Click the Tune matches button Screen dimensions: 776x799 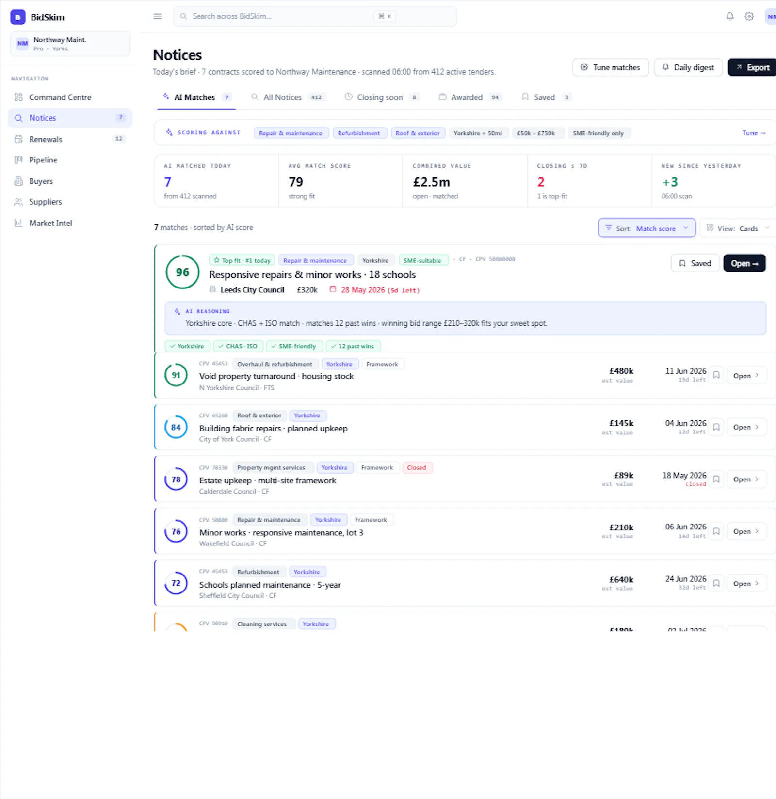click(x=611, y=67)
